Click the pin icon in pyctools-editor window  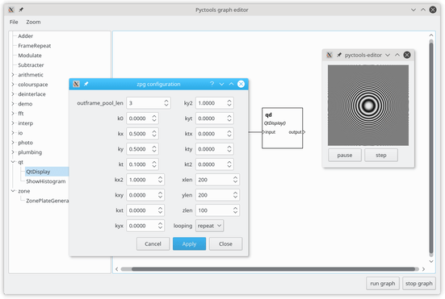click(x=339, y=55)
